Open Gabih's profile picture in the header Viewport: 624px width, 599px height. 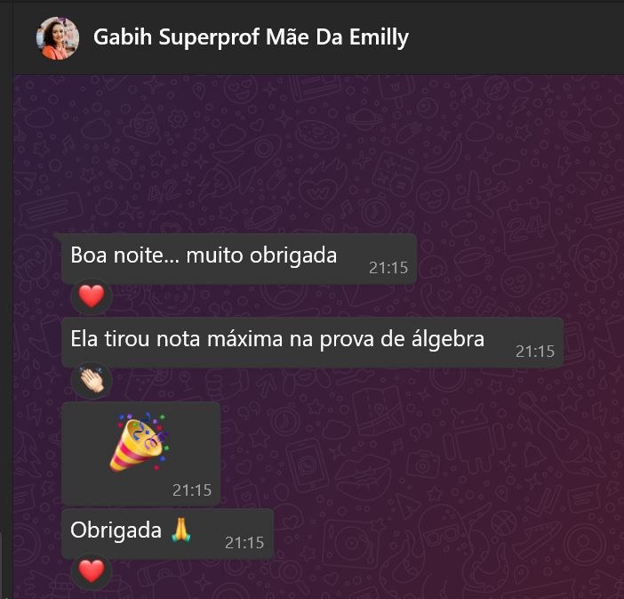point(58,38)
